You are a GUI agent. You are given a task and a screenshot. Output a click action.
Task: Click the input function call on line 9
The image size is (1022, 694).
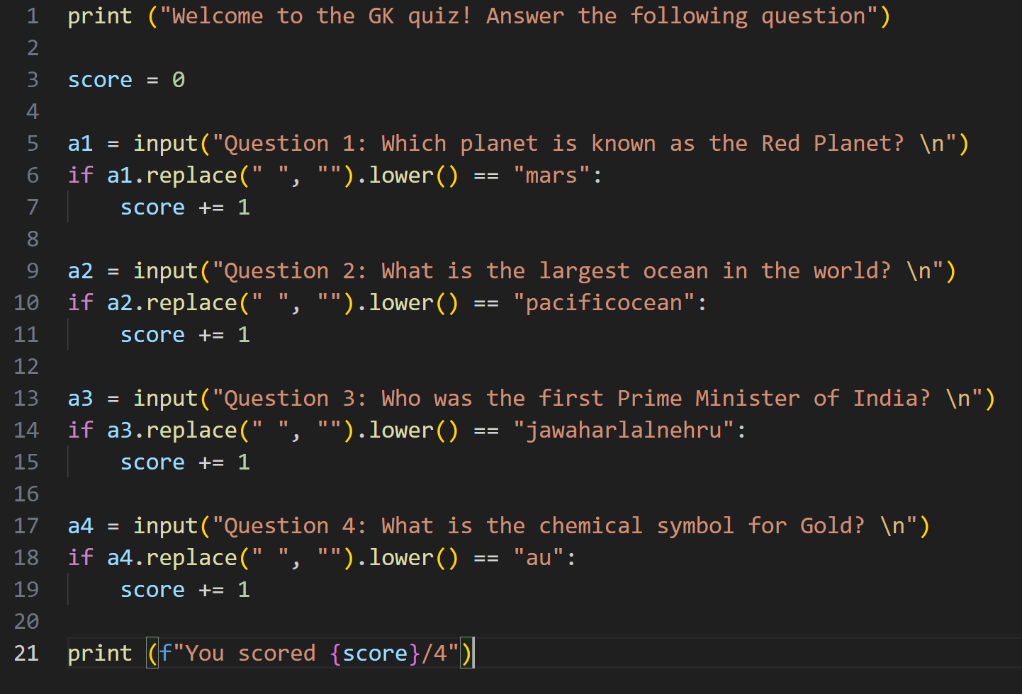166,271
